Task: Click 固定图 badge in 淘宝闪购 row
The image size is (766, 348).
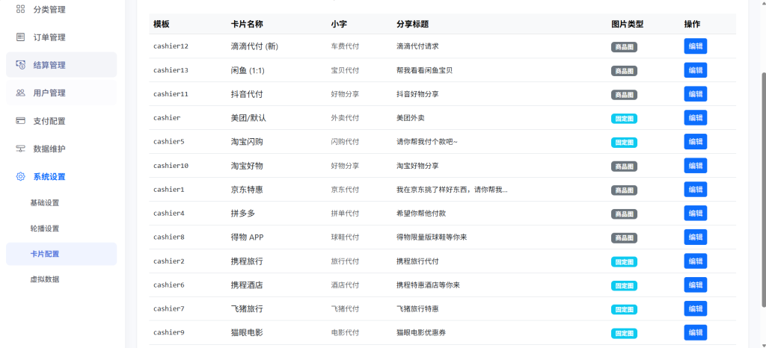Action: [624, 143]
